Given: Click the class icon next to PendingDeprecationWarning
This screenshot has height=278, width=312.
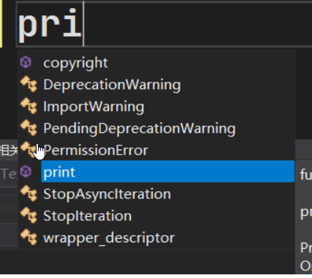Looking at the screenshot, I should tap(28, 128).
